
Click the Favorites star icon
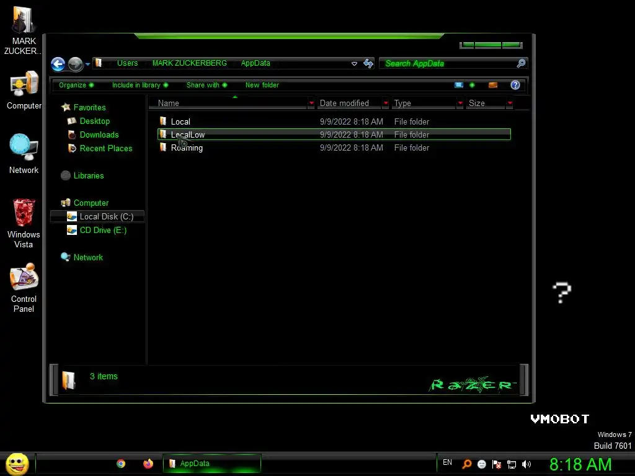[66, 107]
